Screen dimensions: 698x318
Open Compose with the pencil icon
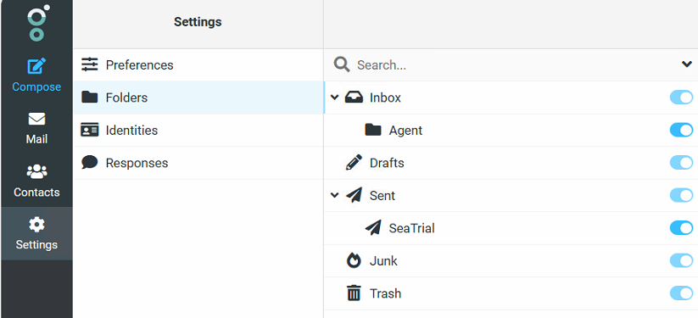coord(36,66)
